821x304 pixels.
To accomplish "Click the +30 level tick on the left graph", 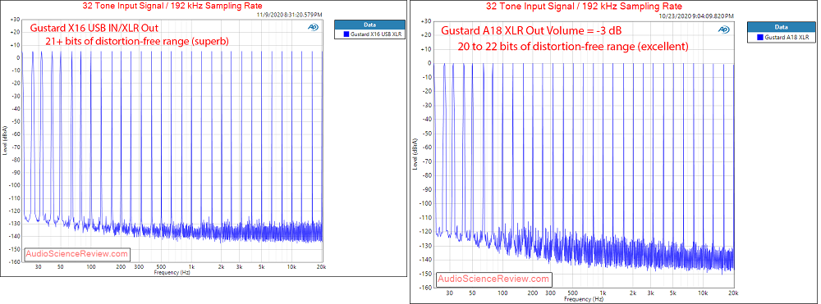I will click(x=15, y=20).
